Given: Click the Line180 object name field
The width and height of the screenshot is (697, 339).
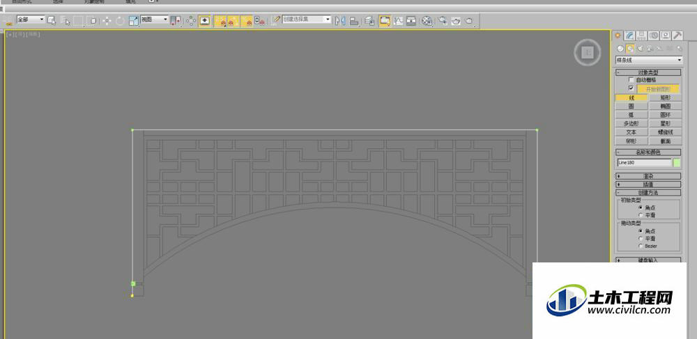Looking at the screenshot, I should [644, 163].
